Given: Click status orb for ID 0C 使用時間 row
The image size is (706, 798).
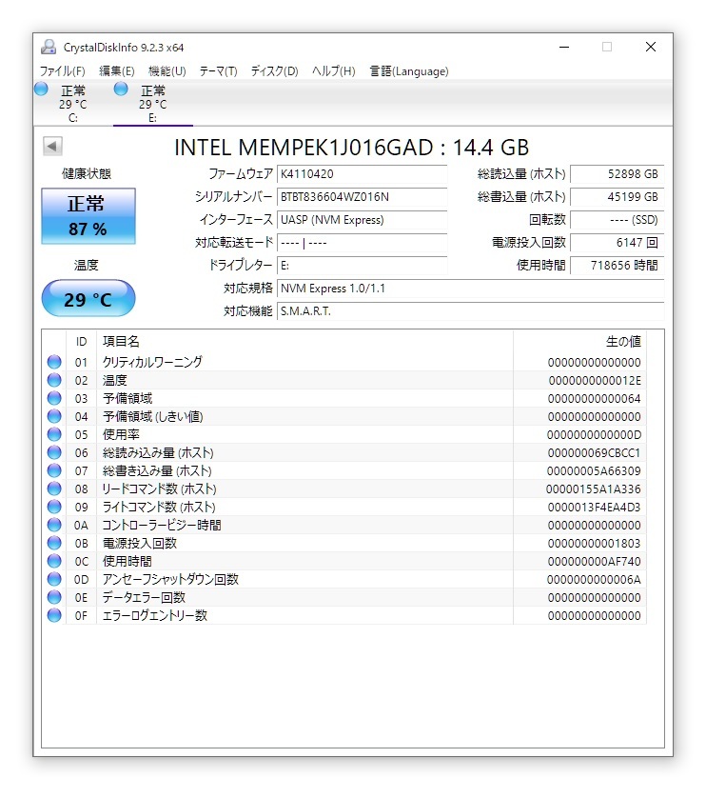Looking at the screenshot, I should pos(54,561).
